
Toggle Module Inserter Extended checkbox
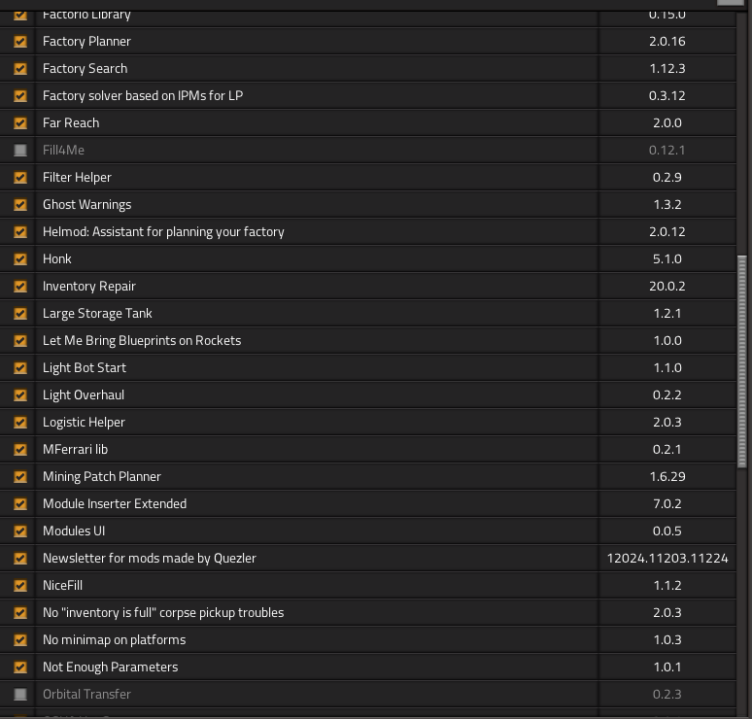(x=20, y=503)
